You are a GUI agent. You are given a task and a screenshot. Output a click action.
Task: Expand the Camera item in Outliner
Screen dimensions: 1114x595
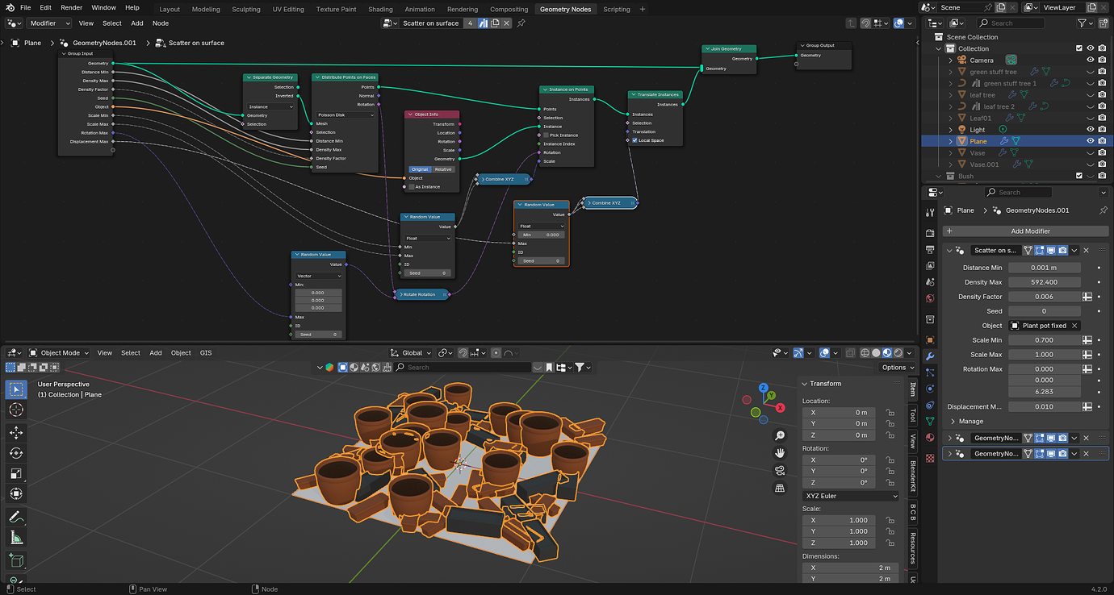950,60
